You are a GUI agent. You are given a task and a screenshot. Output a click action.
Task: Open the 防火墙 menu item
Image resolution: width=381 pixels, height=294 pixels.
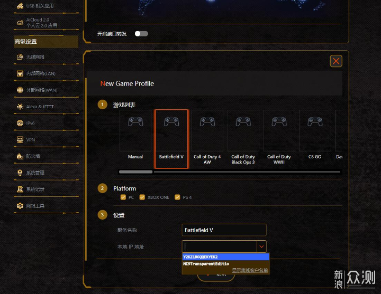[33, 156]
